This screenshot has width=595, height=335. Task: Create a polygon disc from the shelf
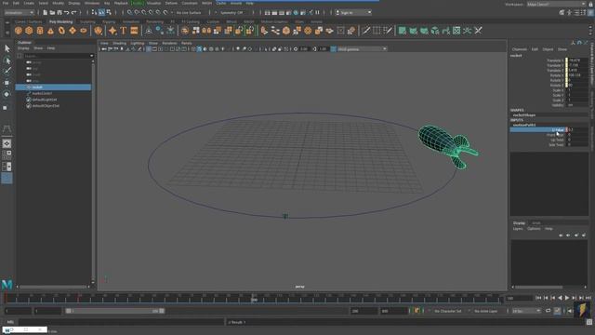point(83,31)
